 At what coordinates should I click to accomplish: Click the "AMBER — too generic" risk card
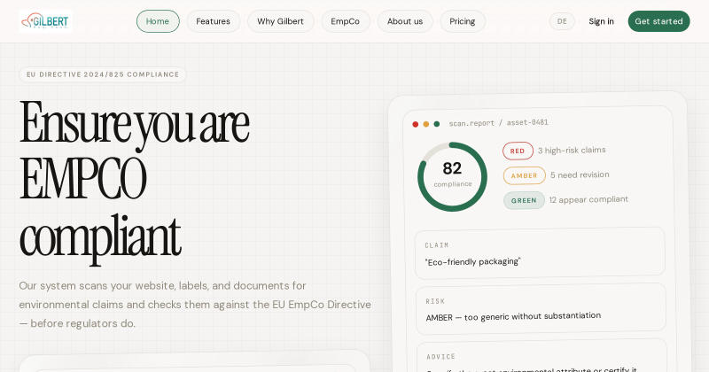541,309
